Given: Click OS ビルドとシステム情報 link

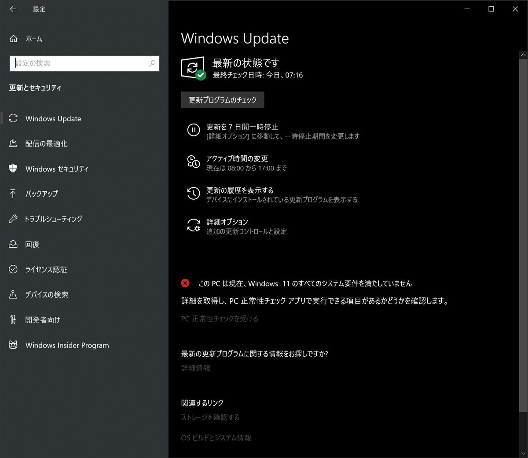Looking at the screenshot, I should (x=216, y=438).
